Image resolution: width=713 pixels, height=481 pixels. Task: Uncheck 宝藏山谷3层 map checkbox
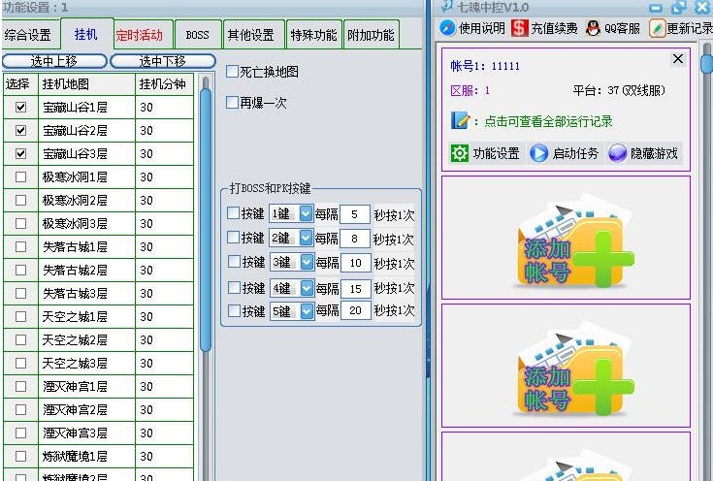[x=20, y=153]
